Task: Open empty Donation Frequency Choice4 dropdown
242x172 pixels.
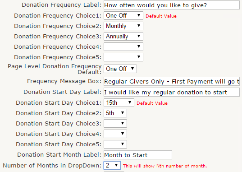Action: pyautogui.click(x=123, y=46)
